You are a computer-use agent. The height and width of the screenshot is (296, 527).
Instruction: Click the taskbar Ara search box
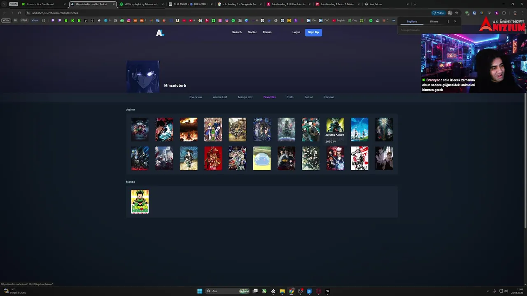(x=228, y=291)
